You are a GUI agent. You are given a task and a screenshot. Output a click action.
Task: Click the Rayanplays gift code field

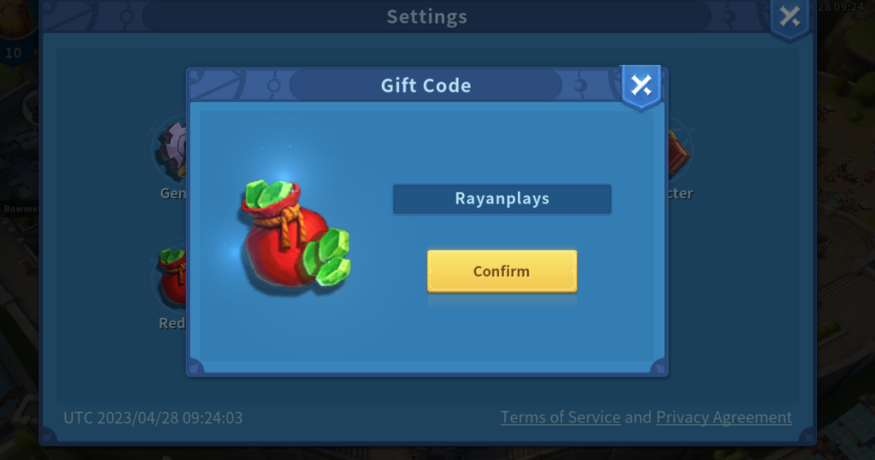pos(502,198)
